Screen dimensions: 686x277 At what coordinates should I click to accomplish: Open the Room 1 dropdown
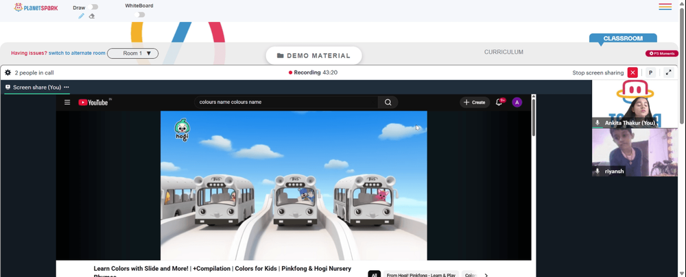click(x=132, y=53)
